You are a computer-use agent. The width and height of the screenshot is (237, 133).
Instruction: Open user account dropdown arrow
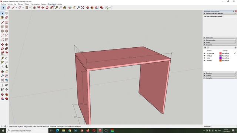[x=110, y=7]
